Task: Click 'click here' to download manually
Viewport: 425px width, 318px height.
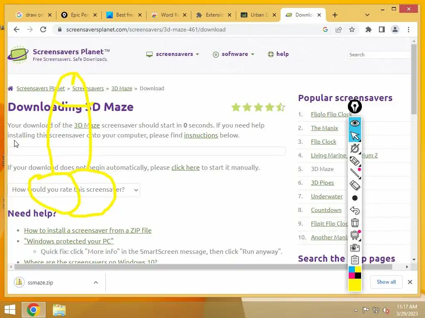Action: [186, 168]
